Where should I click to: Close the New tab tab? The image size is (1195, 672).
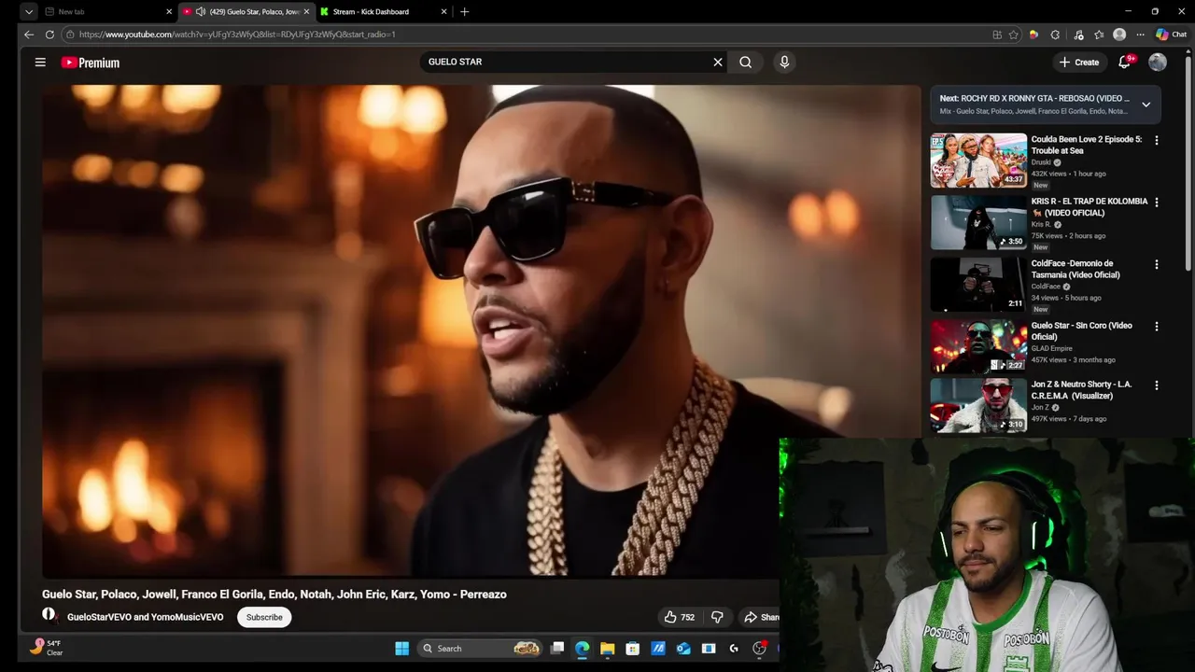coord(169,12)
